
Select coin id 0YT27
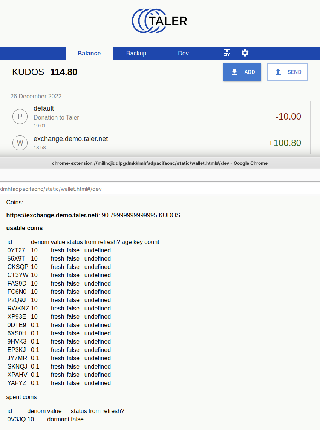point(16,250)
